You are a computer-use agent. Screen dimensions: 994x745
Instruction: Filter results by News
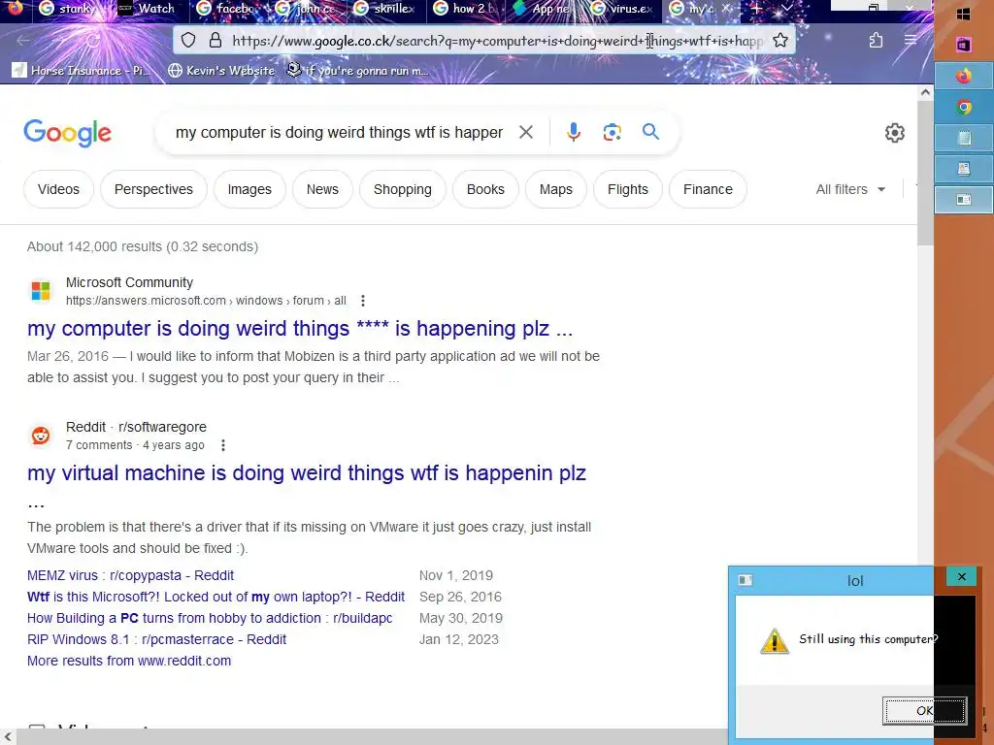tap(322, 189)
